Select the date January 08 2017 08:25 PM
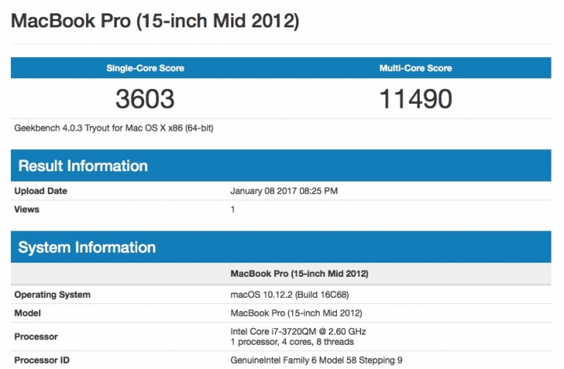Image resolution: width=564 pixels, height=369 pixels. point(284,191)
